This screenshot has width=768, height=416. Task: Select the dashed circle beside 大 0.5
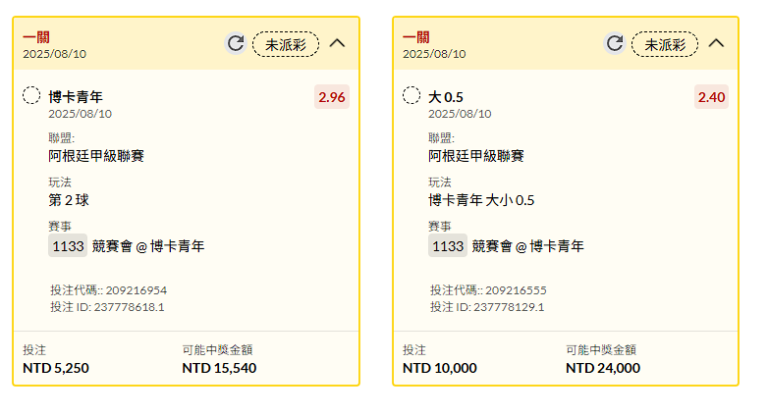[x=411, y=95]
